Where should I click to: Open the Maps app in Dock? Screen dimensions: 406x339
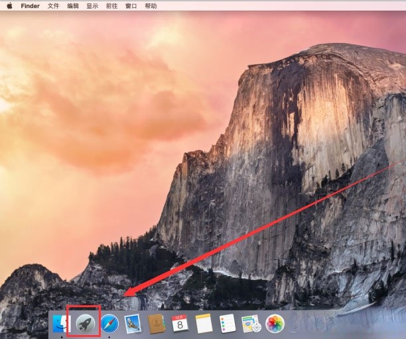coord(251,323)
